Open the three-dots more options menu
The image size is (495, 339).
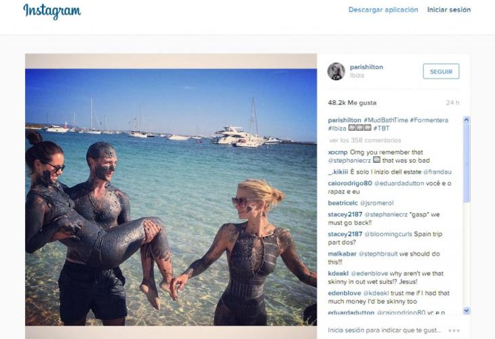454,330
